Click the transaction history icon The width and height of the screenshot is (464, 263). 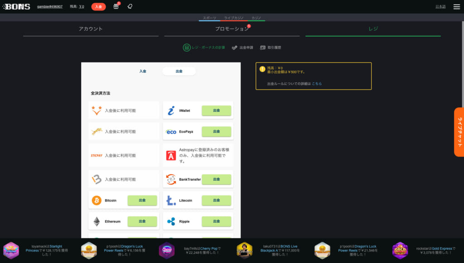(x=262, y=48)
